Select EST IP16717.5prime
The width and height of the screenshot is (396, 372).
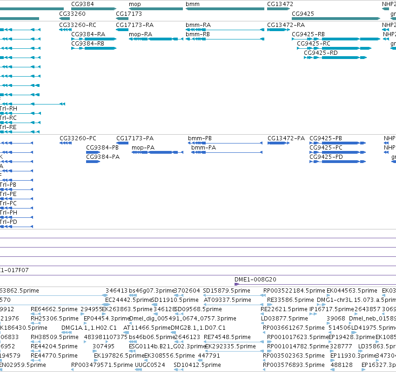pyautogui.click(x=313, y=314)
